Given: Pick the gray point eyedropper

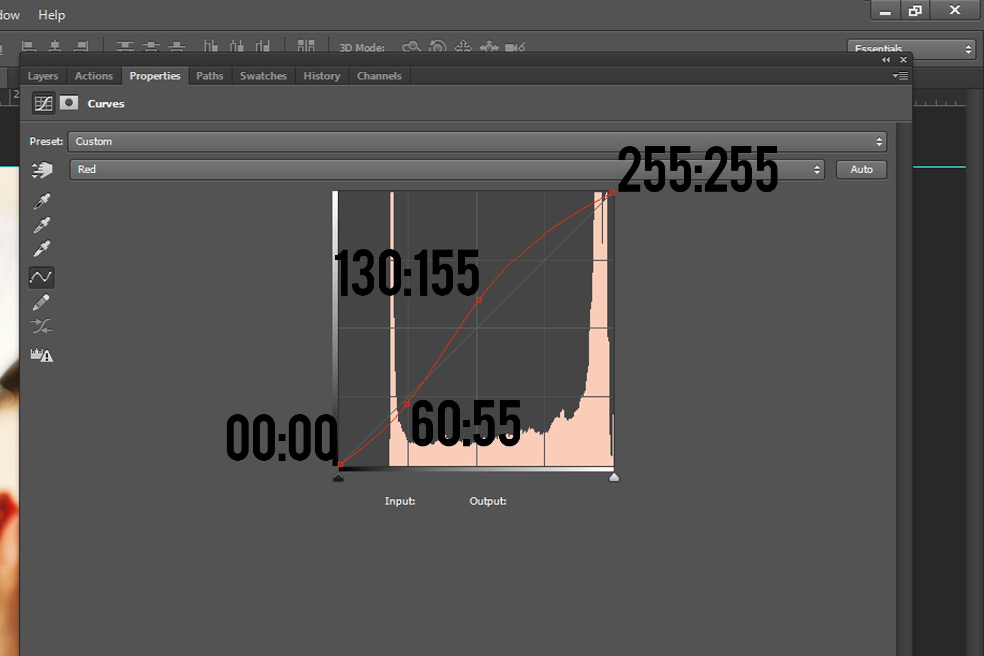Looking at the screenshot, I should (x=42, y=225).
